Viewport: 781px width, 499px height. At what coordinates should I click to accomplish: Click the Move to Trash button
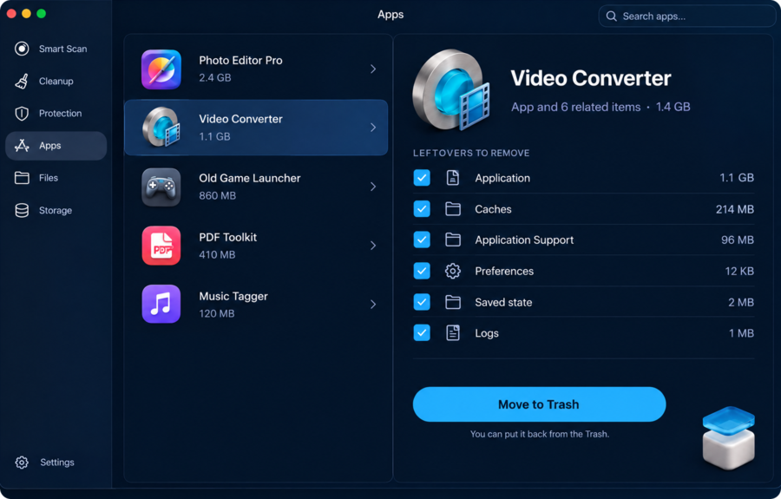[x=539, y=404]
